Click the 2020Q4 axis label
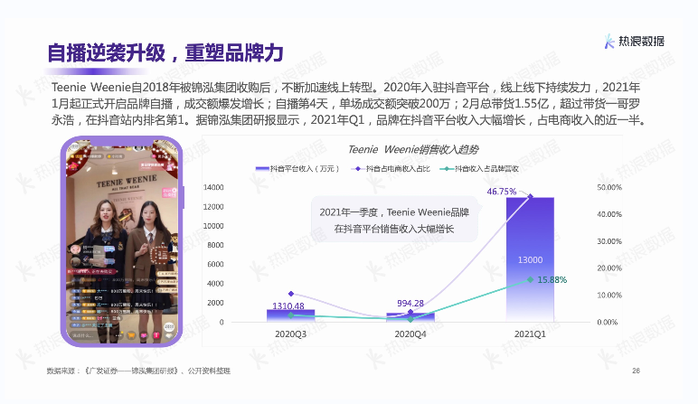 coord(410,334)
